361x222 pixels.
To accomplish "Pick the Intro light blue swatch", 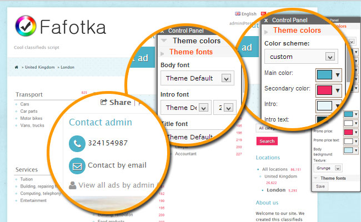I will tap(324, 106).
